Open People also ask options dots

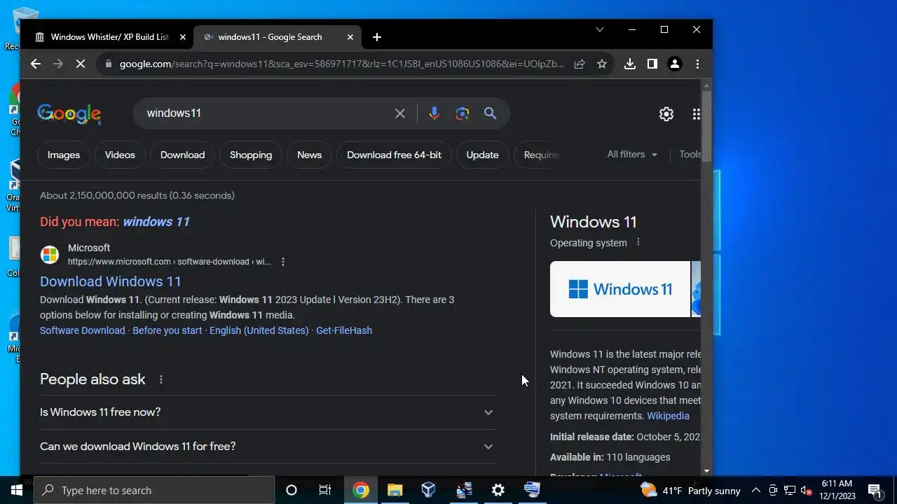tap(161, 379)
